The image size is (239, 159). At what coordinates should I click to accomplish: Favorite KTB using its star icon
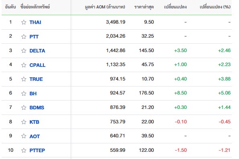pyautogui.click(x=24, y=122)
